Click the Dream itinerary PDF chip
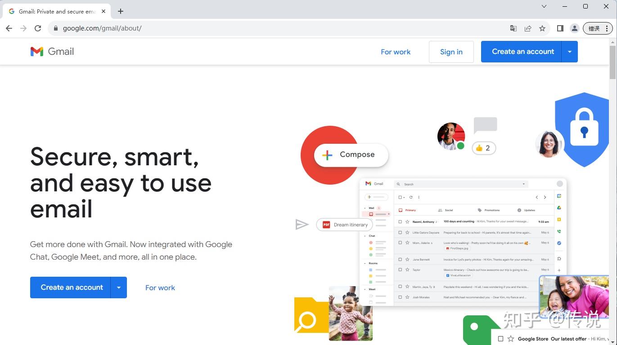This screenshot has height=345, width=617. 345,225
